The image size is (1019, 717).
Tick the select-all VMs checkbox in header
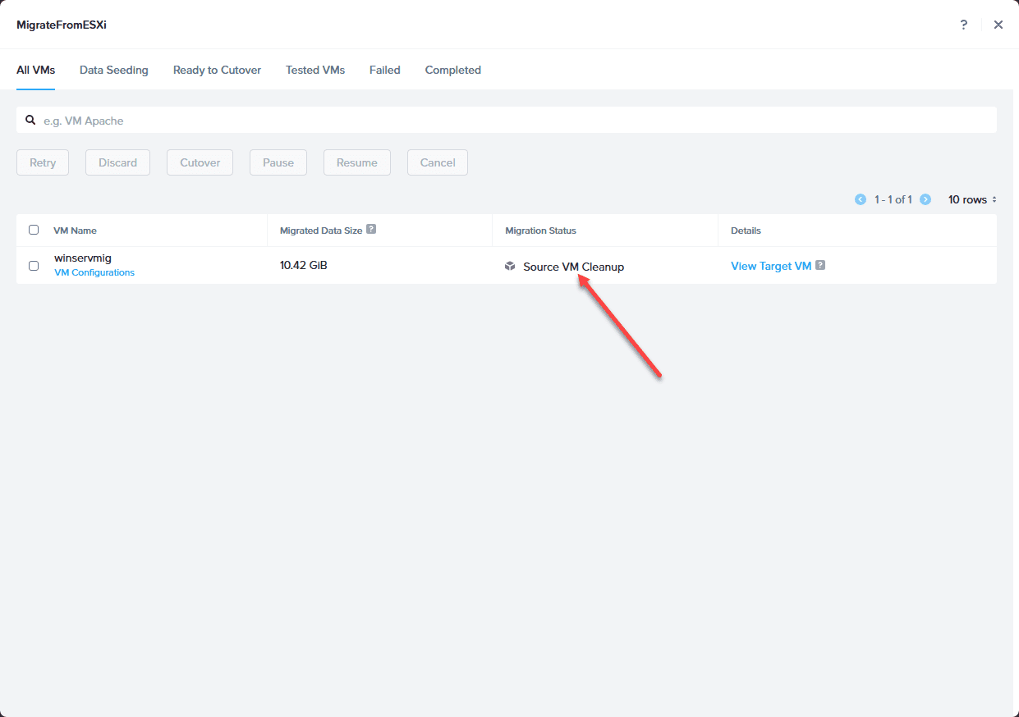(34, 230)
